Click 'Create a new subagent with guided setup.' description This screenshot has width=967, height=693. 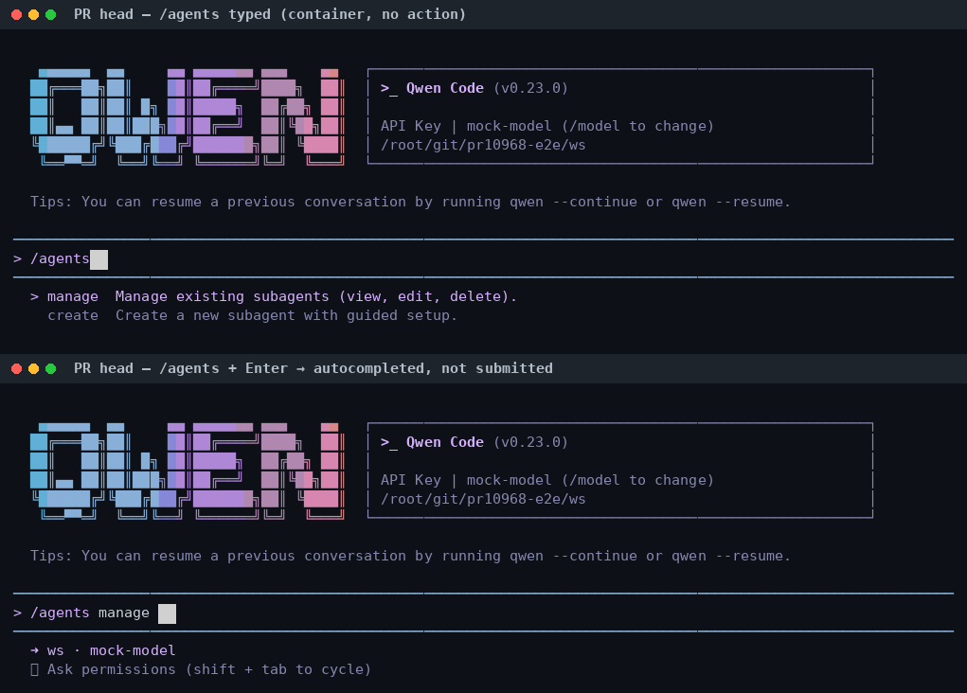click(x=286, y=315)
